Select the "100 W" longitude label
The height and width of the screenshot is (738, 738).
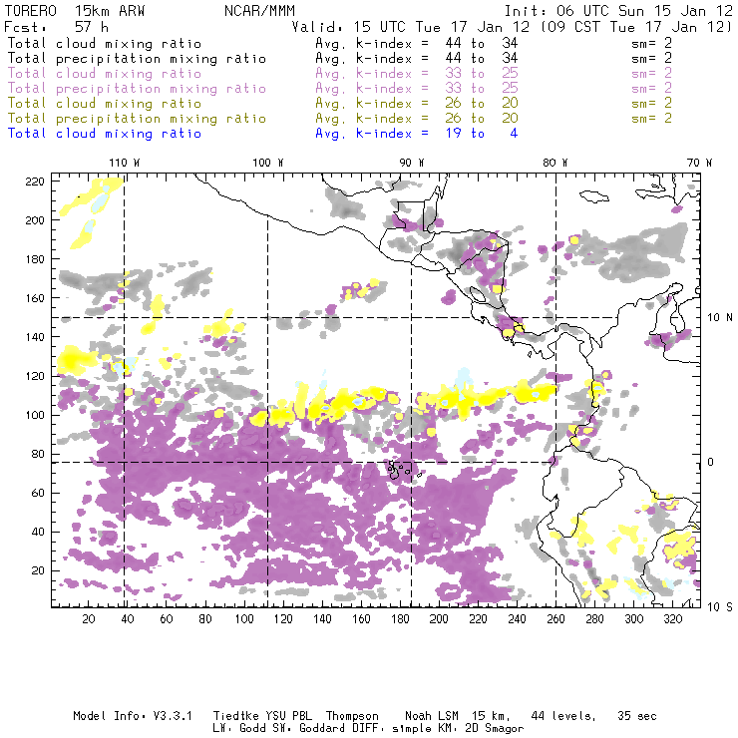coord(268,163)
